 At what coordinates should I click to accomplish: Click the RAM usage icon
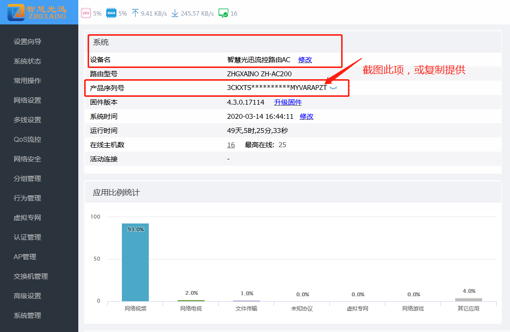click(111, 13)
